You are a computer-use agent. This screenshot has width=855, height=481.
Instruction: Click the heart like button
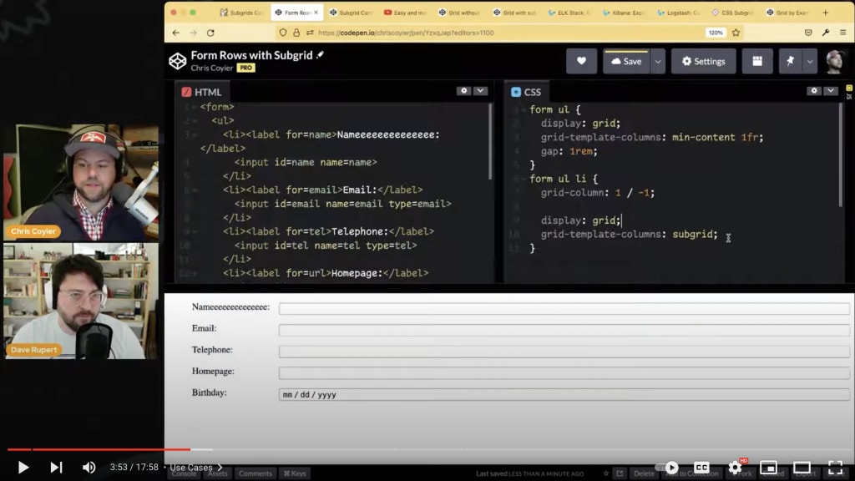click(x=581, y=61)
